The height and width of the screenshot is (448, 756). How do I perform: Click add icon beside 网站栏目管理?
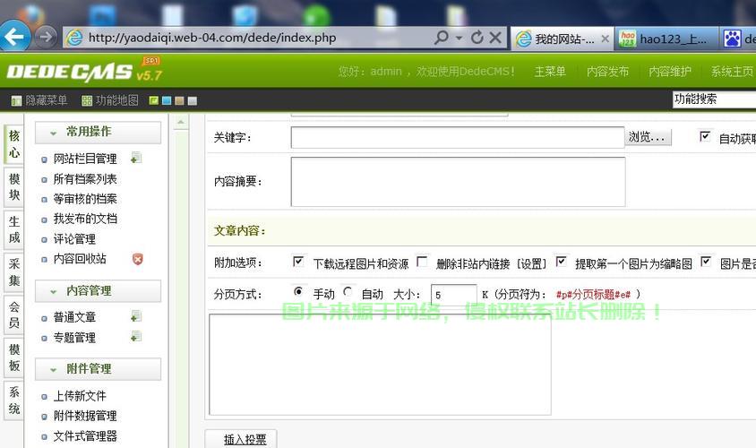(x=136, y=158)
